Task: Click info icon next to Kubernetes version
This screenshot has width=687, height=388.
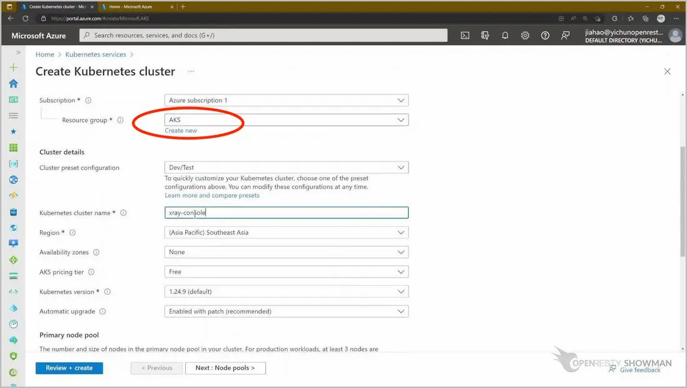Action: tap(107, 292)
